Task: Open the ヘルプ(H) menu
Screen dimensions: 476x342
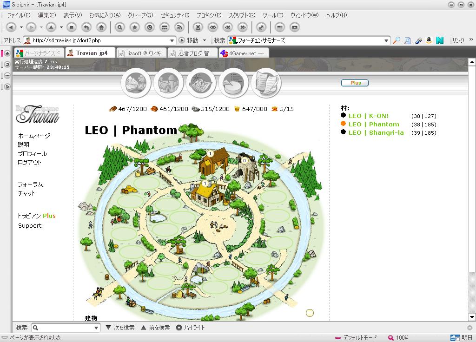Action: pyautogui.click(x=337, y=15)
